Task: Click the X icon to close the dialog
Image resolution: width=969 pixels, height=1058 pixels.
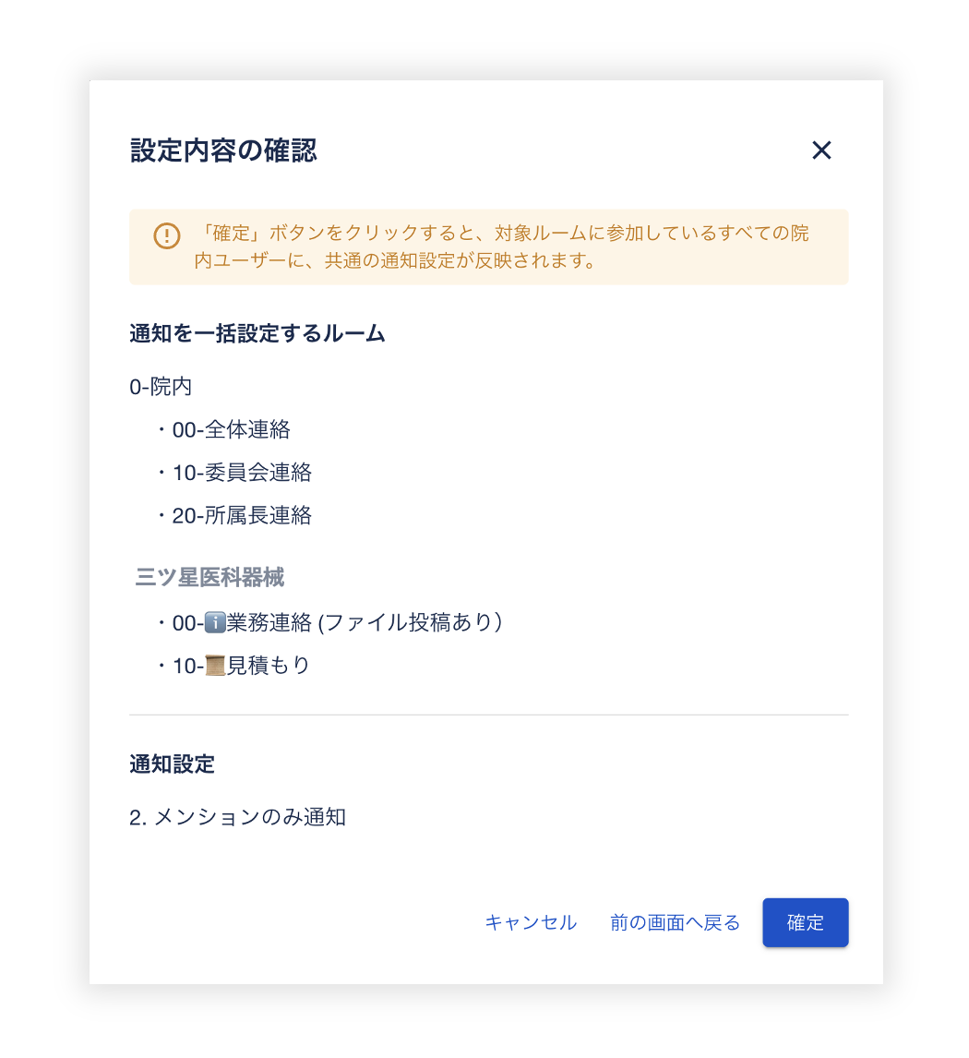Action: 821,150
